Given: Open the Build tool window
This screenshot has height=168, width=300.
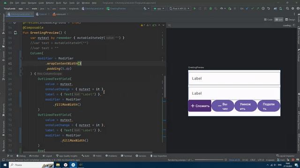Looking at the screenshot, I should (85, 156).
